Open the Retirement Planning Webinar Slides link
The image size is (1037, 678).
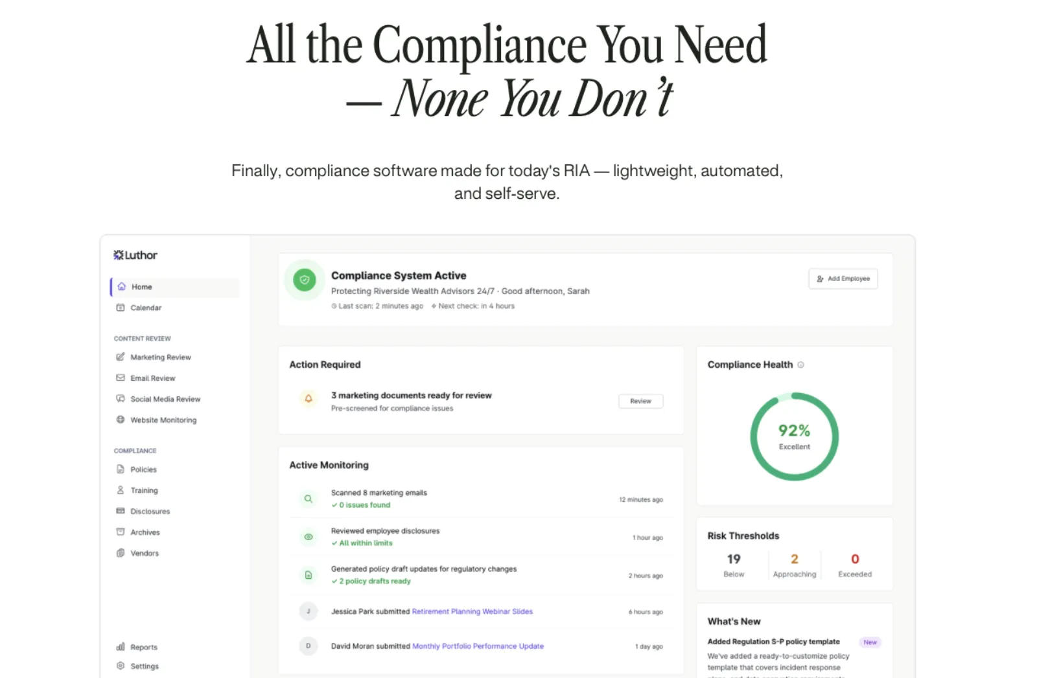click(x=472, y=611)
